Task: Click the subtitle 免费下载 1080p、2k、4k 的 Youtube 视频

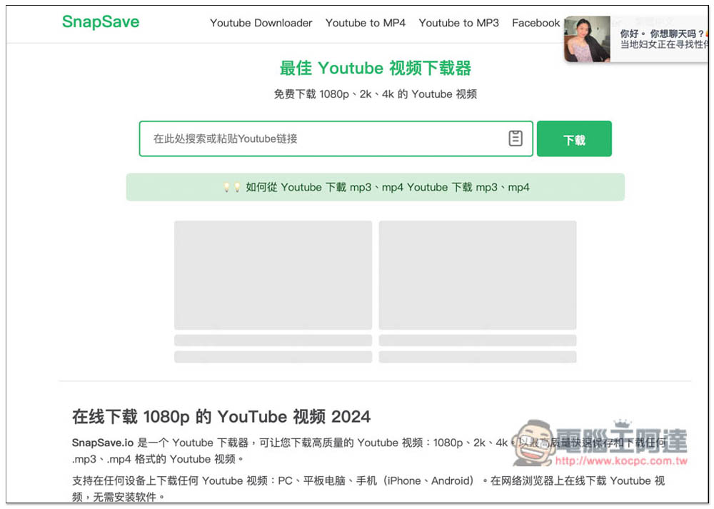Action: pyautogui.click(x=376, y=94)
